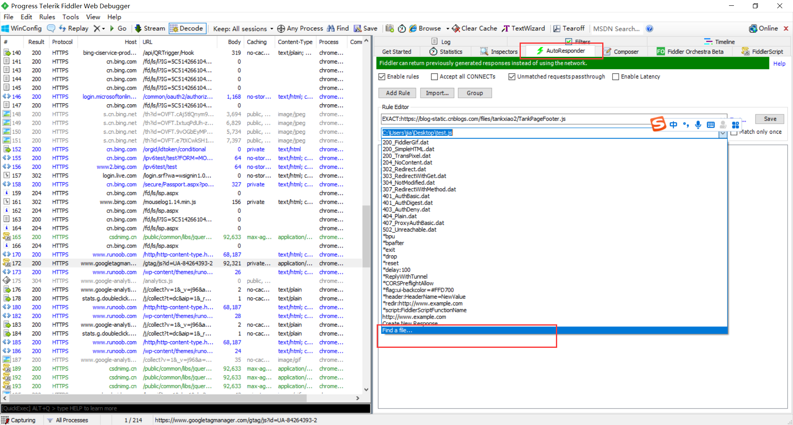793x425 pixels.
Task: Switch to the Composer tab
Action: click(621, 52)
